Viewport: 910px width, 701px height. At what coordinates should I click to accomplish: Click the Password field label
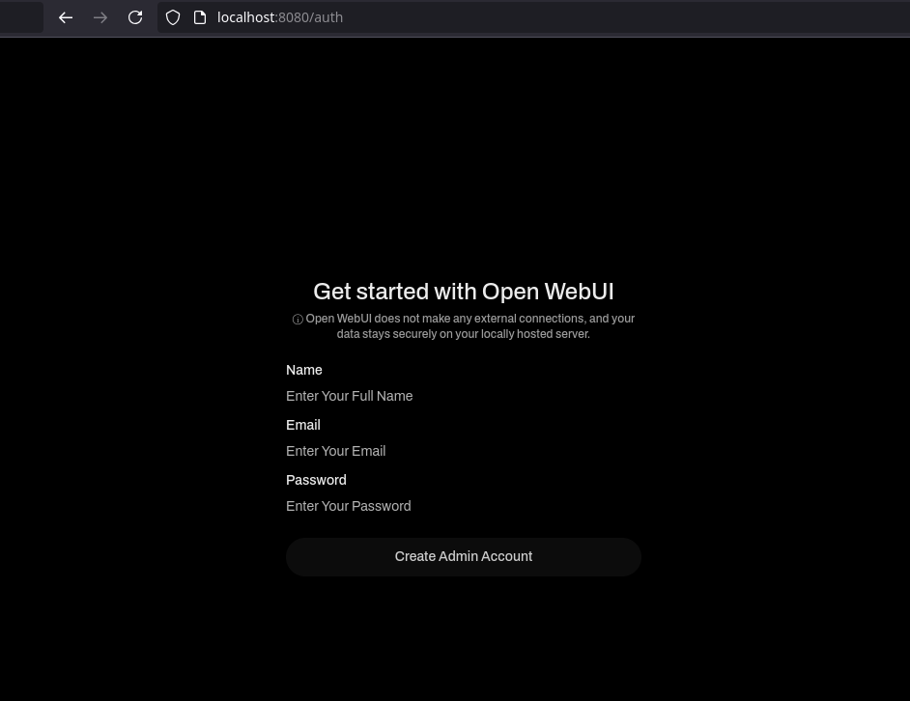pos(316,480)
